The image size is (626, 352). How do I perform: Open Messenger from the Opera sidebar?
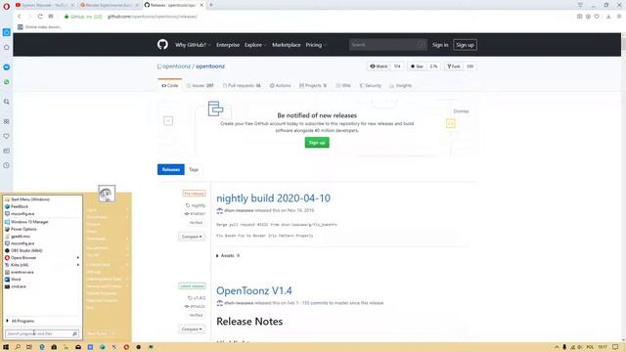click(x=7, y=67)
